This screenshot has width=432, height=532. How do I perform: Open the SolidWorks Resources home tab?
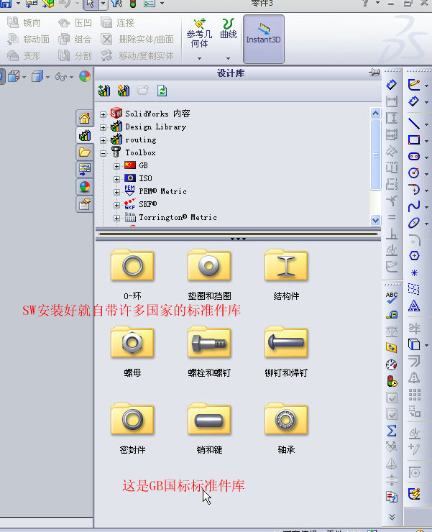(85, 119)
